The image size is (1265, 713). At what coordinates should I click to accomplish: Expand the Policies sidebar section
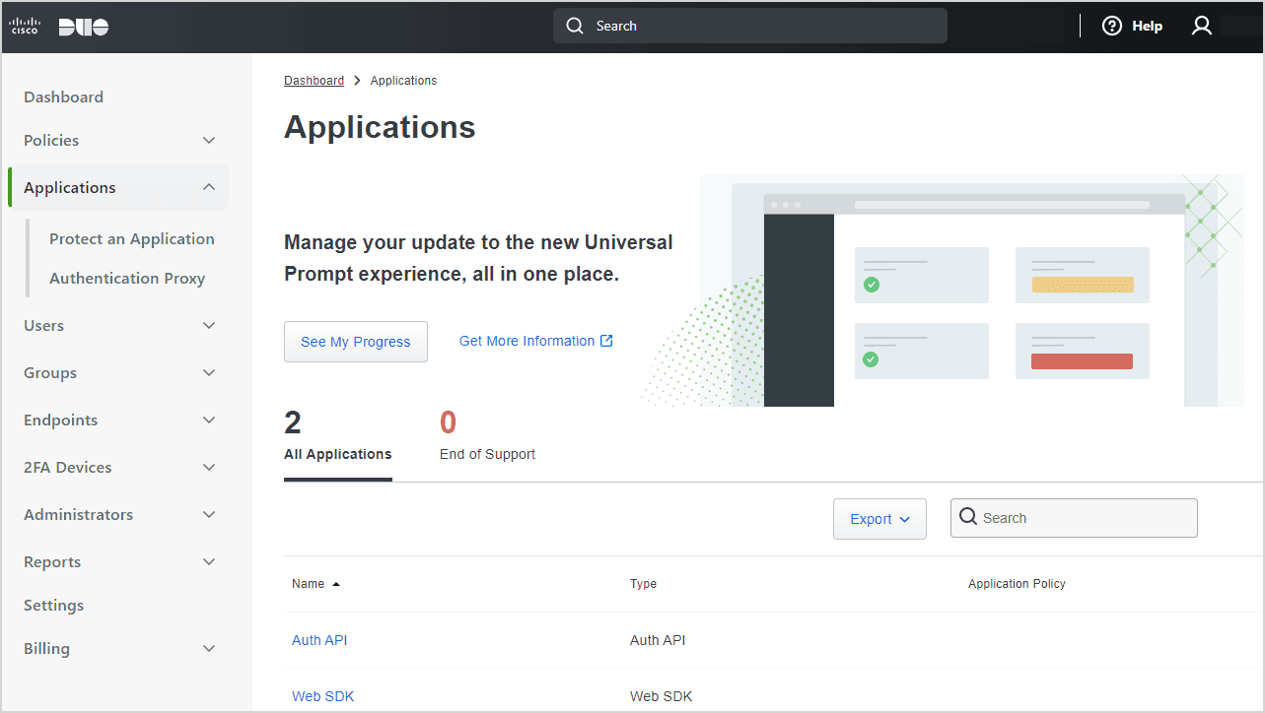(209, 141)
